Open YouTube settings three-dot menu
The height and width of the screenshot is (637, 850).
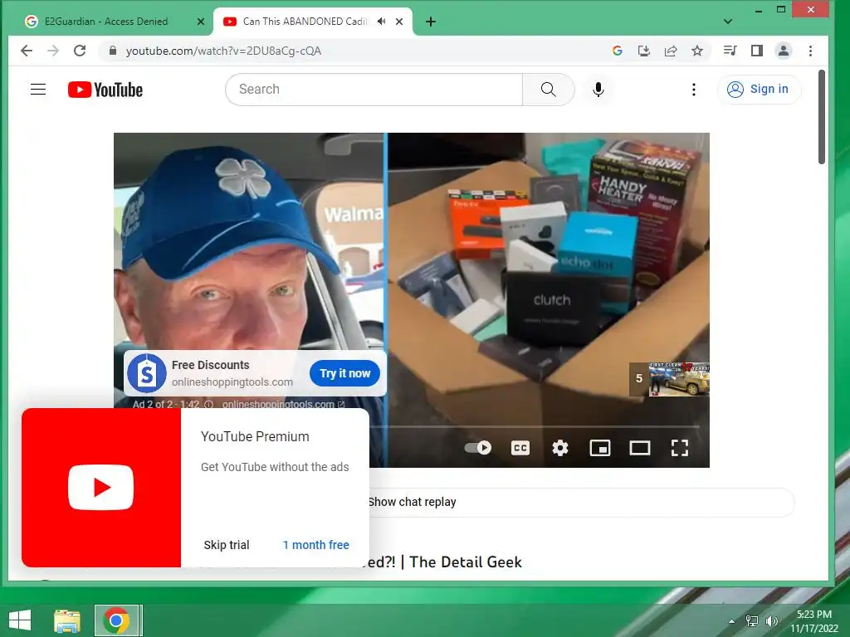coord(693,90)
